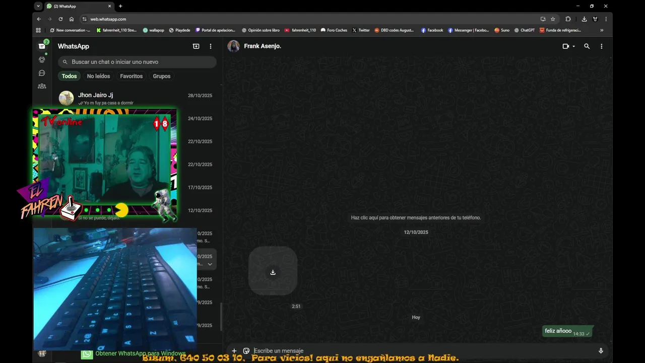Open the conversation options menu
Image resolution: width=645 pixels, height=363 pixels.
[x=601, y=46]
